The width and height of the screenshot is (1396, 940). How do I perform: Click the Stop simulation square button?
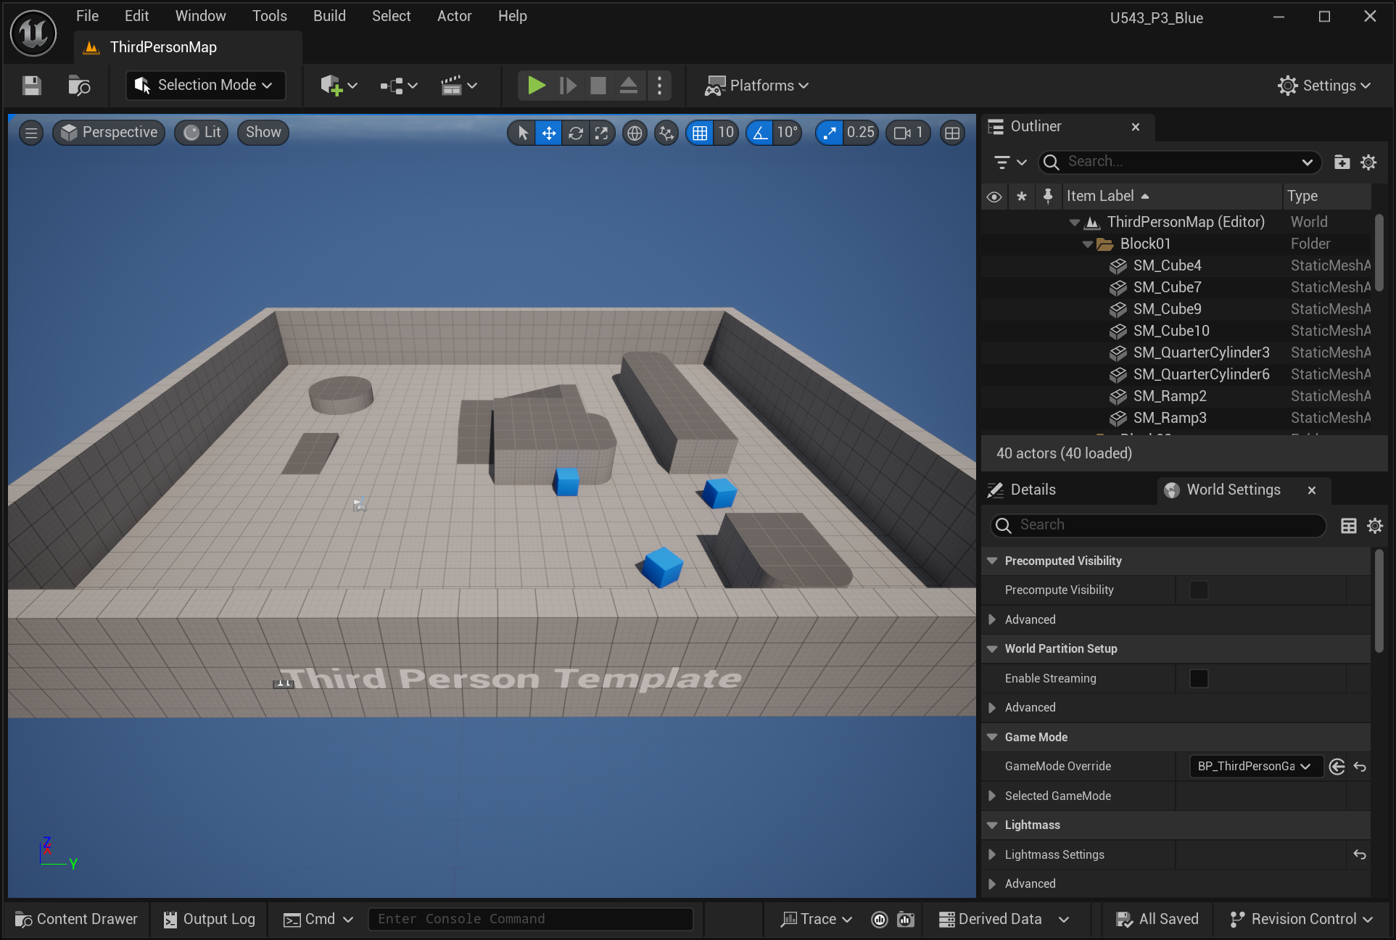(x=598, y=86)
